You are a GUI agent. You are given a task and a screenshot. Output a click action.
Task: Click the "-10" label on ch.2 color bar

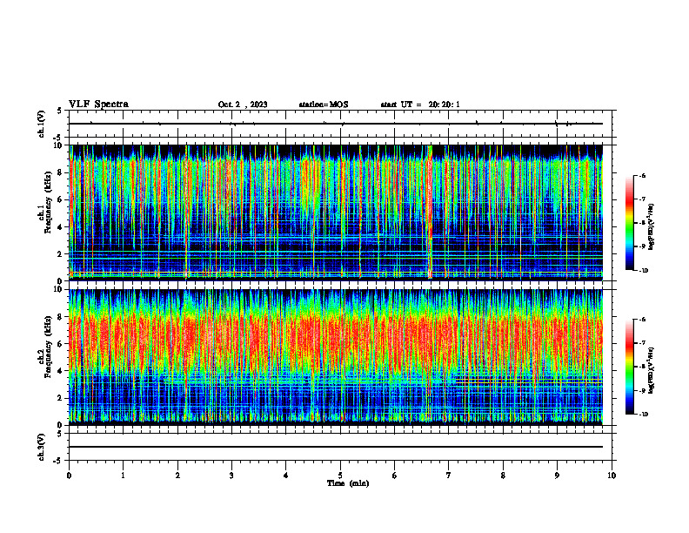coord(643,415)
